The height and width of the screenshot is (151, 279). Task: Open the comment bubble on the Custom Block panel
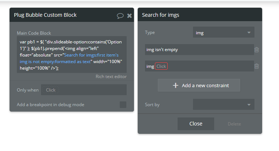pos(120,16)
